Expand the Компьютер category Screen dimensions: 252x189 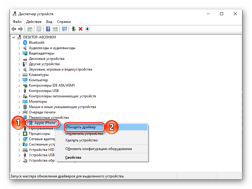[x=19, y=80]
